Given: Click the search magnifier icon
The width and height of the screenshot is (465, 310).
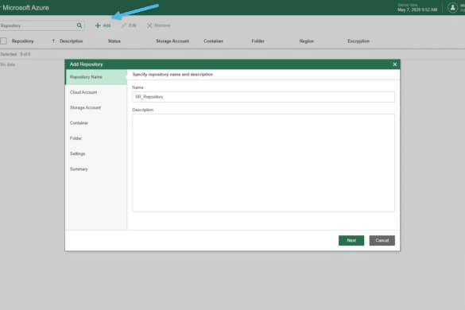Looking at the screenshot, I should coord(79,25).
